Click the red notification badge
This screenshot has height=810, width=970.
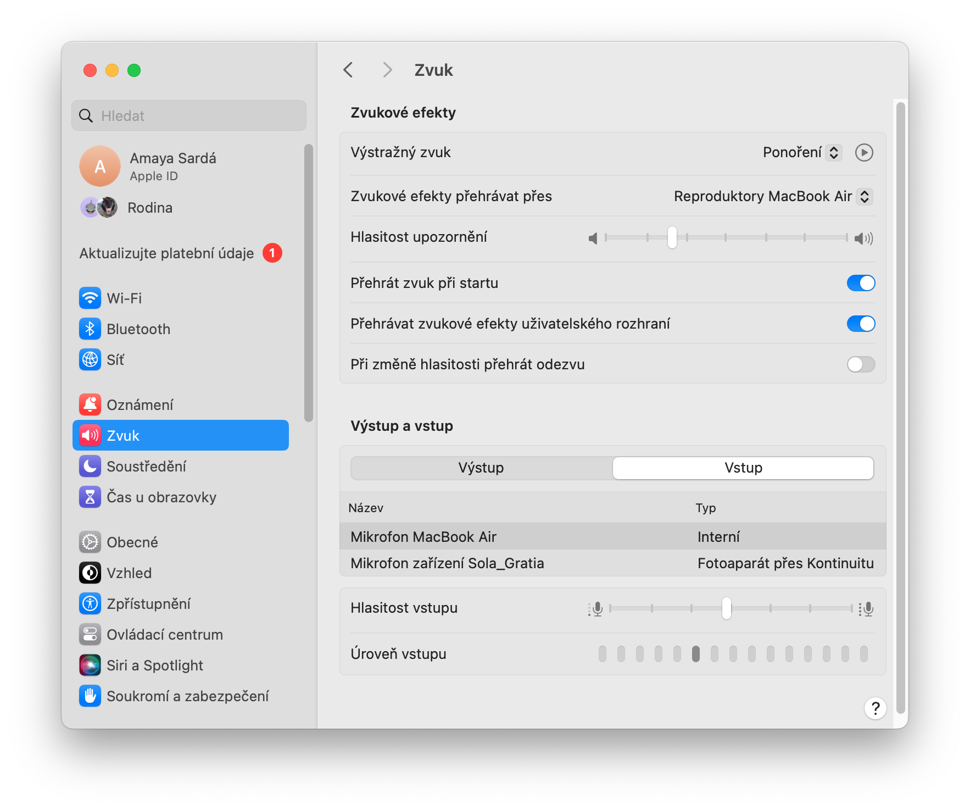tap(272, 253)
